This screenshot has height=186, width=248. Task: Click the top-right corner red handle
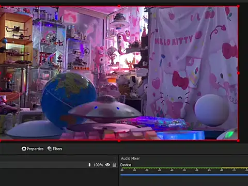coord(238,6)
